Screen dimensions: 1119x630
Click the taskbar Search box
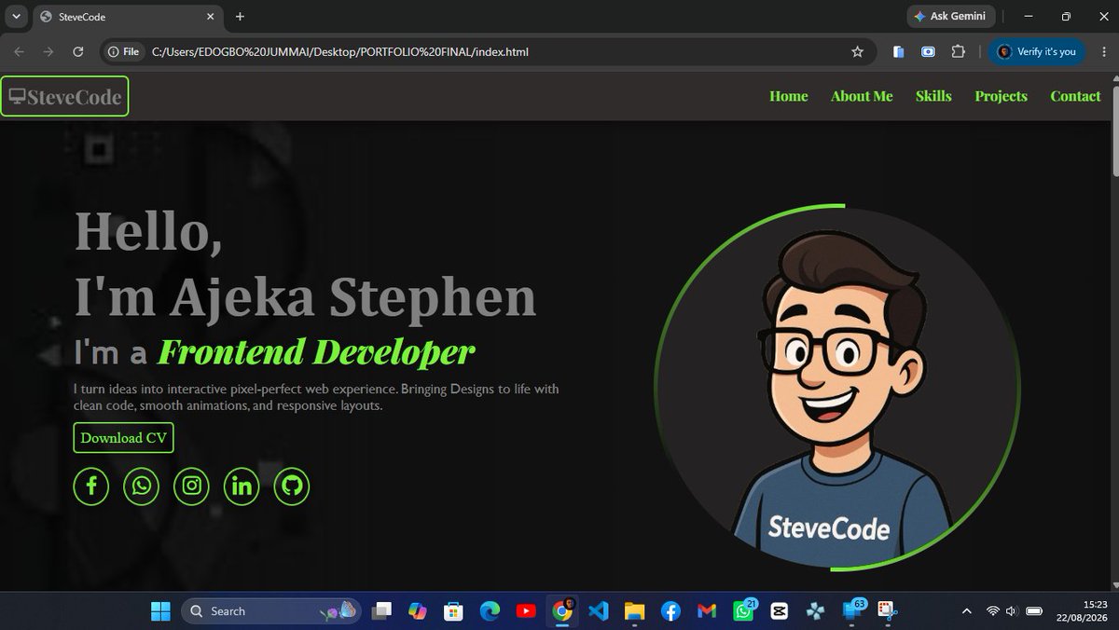click(270, 611)
